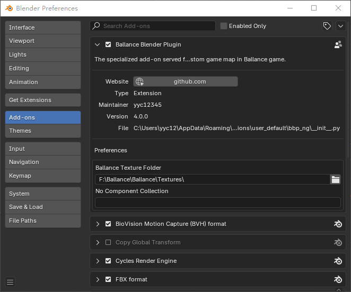Go to Get Extensions
The image size is (351, 292).
[43, 100]
